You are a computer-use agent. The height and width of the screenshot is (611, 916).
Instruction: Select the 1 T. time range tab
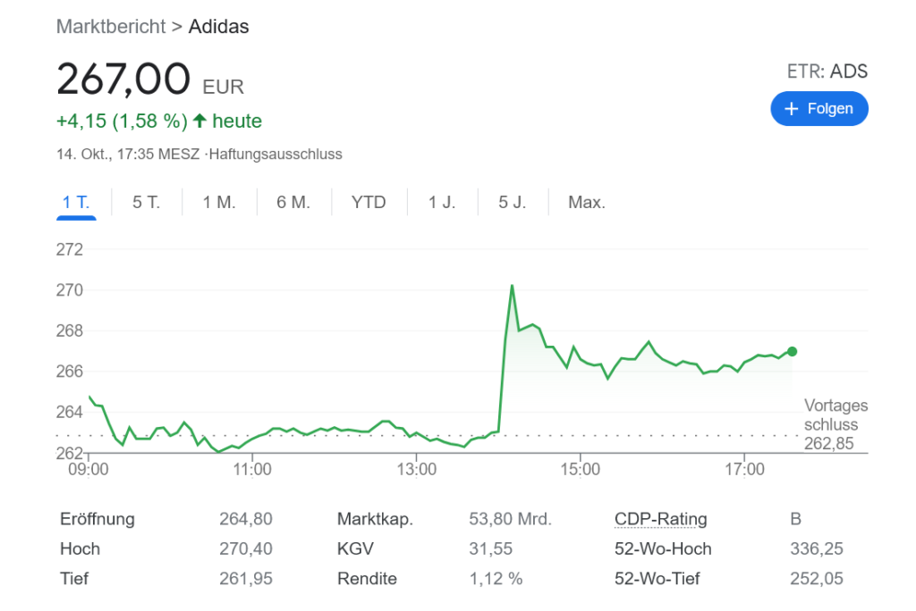click(76, 203)
